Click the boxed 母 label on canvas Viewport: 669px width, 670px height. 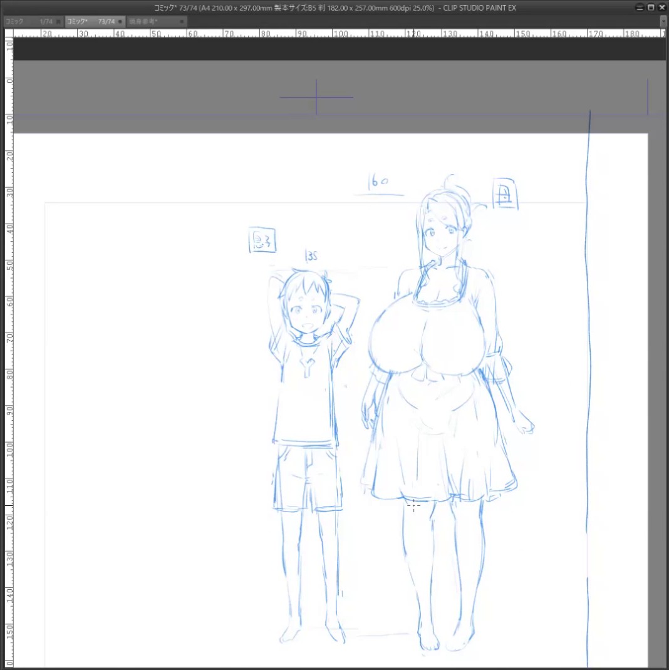point(505,193)
